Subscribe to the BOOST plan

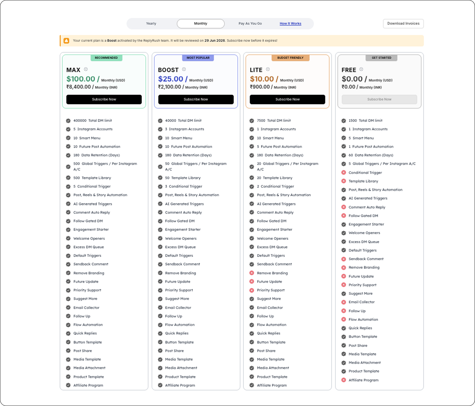coord(196,99)
